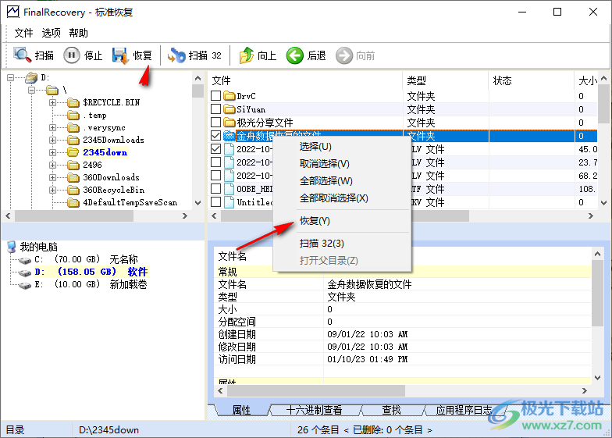Expand the 360RecycleBin tree node

52,191
